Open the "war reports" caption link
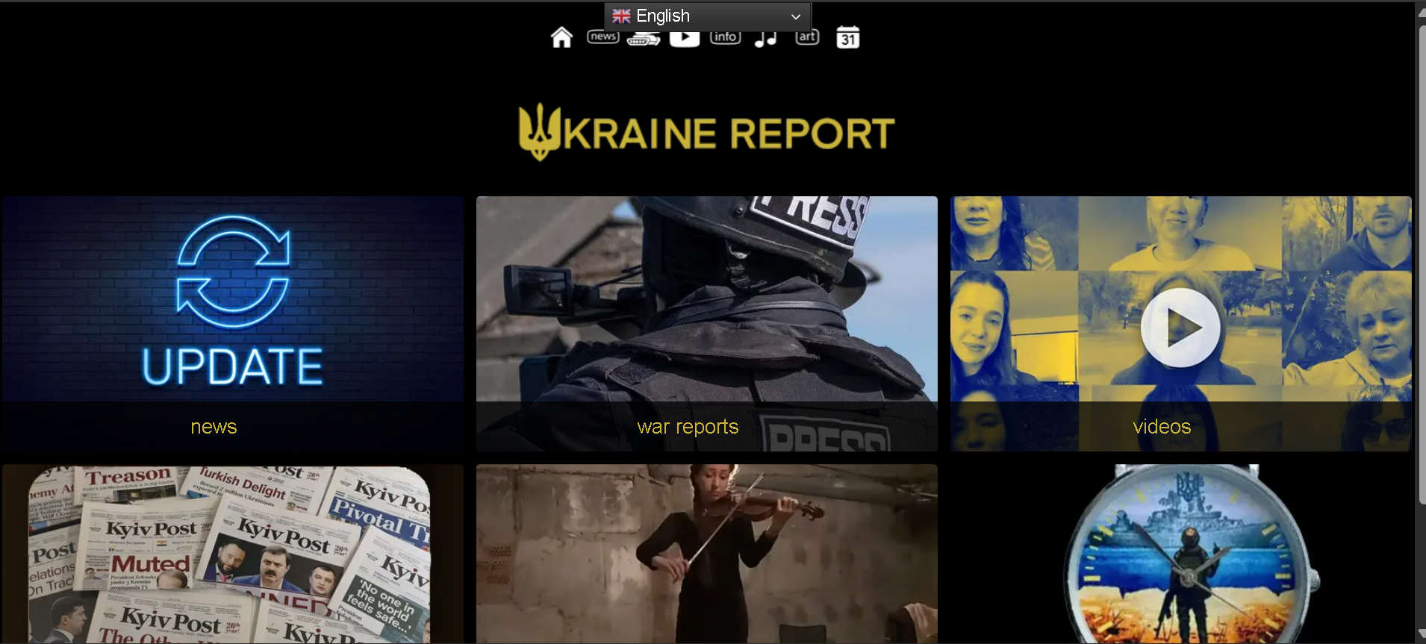 click(688, 426)
